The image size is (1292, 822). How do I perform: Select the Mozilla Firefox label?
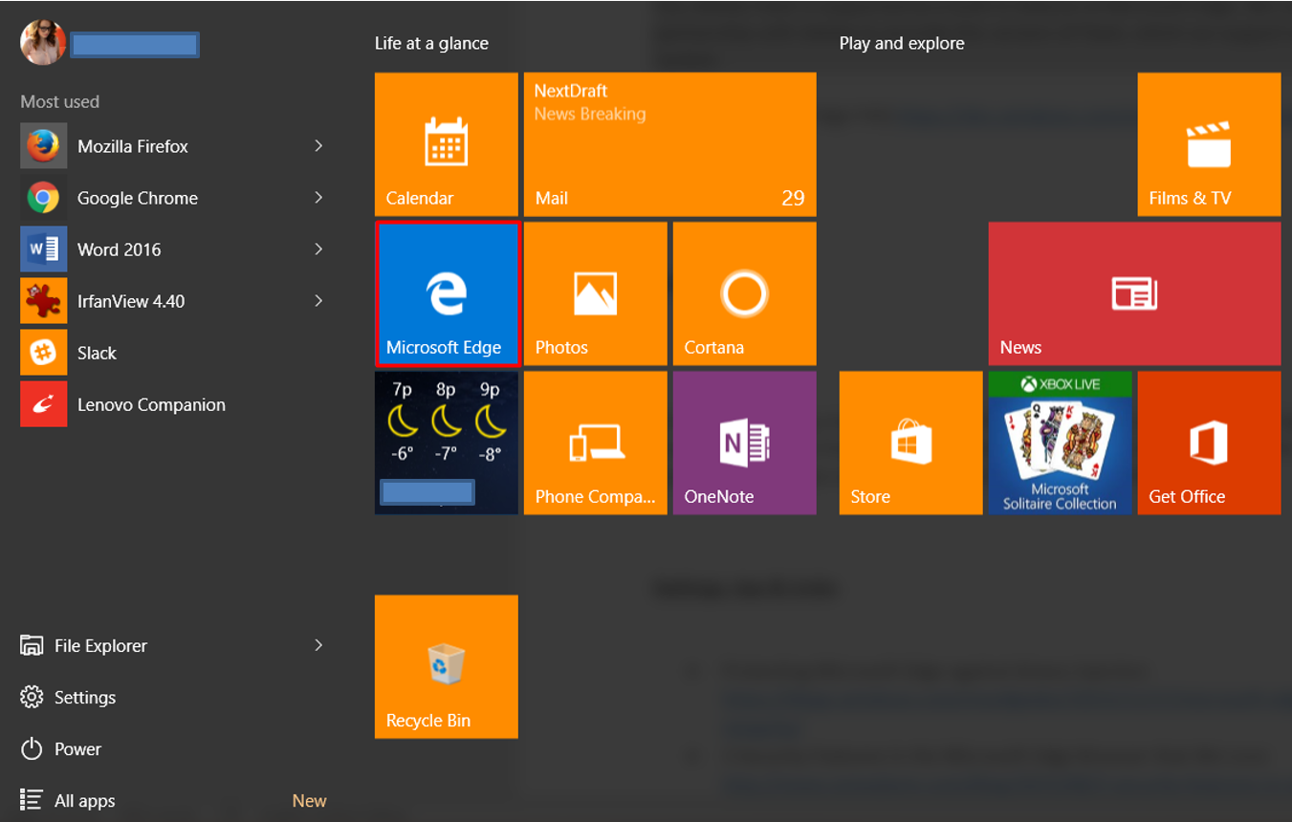(133, 146)
